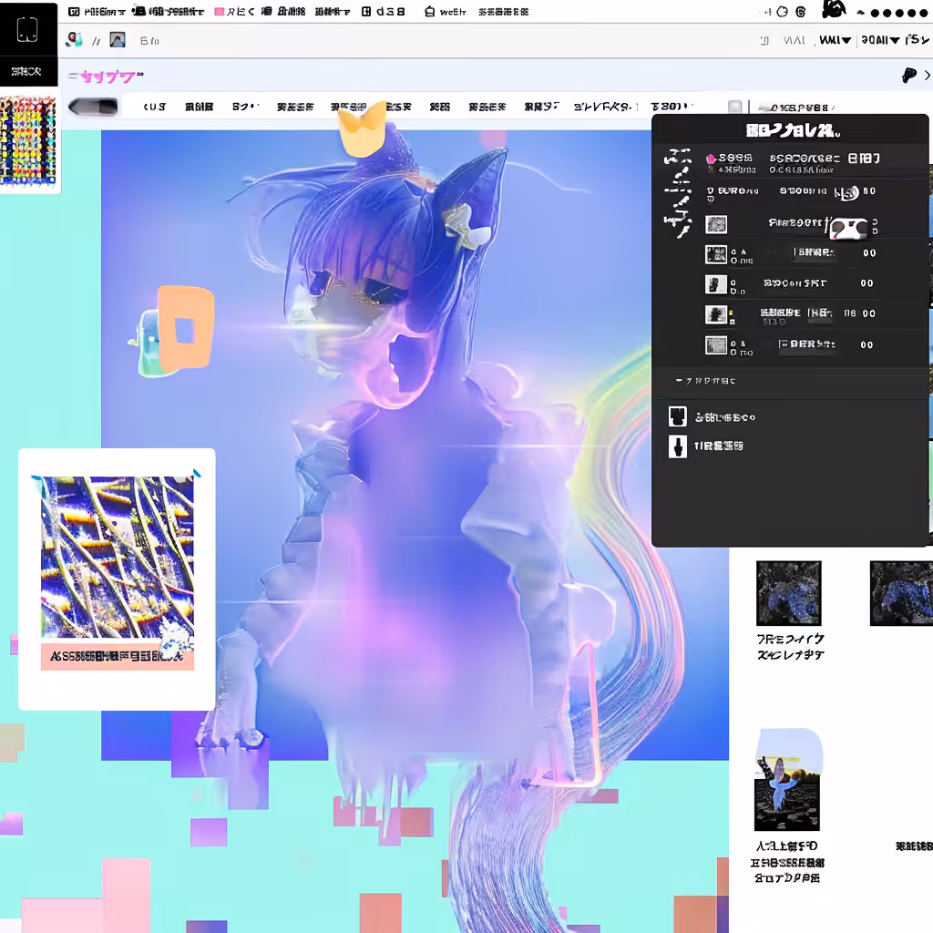Open the grid icon menu item labeled 'd38'
The width and height of the screenshot is (933, 933).
(x=366, y=11)
